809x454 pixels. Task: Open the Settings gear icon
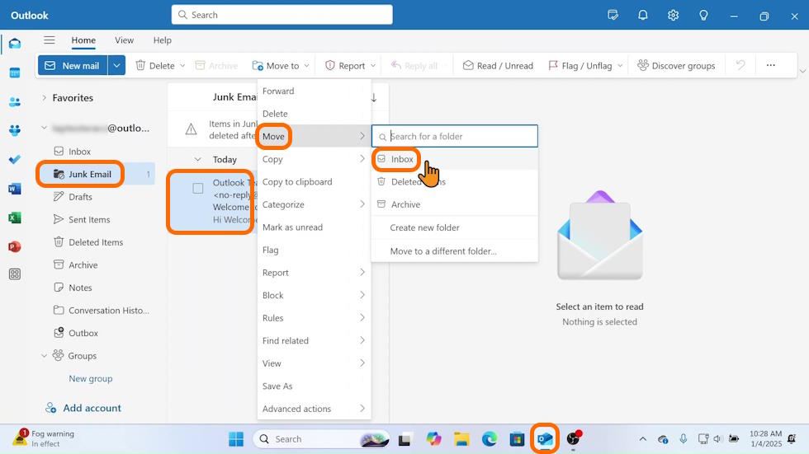pyautogui.click(x=673, y=15)
